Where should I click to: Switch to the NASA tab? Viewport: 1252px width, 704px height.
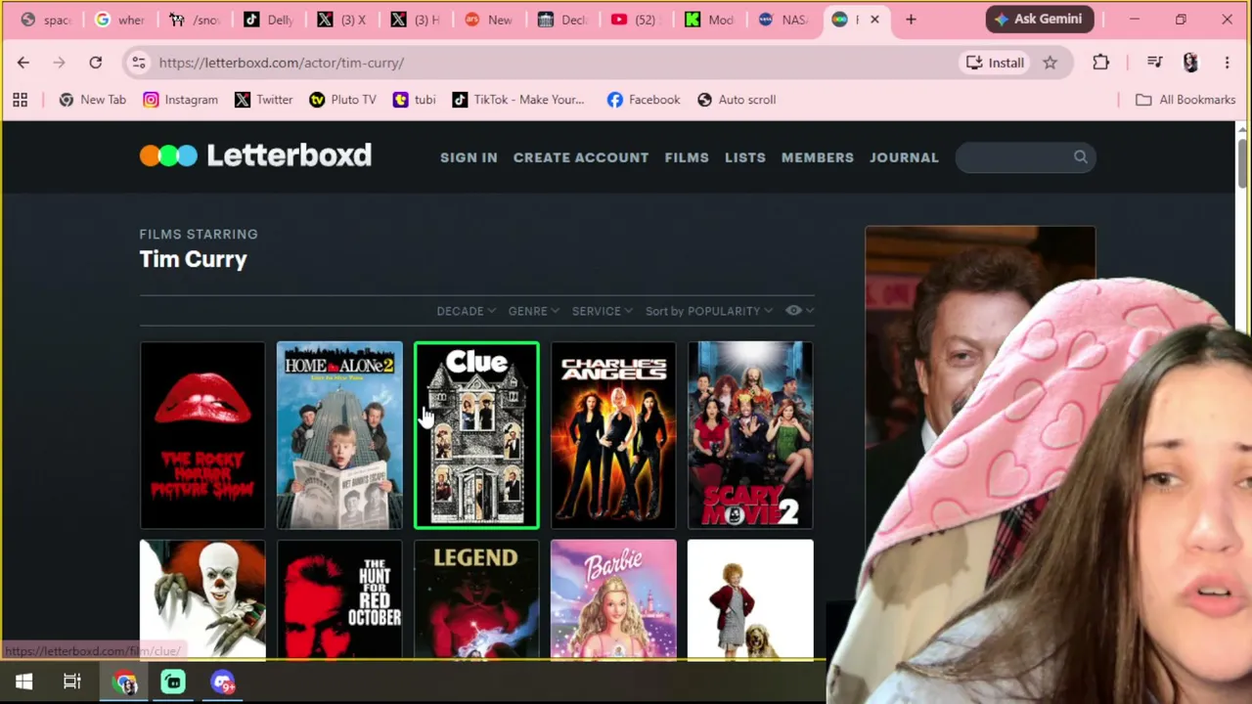point(782,20)
